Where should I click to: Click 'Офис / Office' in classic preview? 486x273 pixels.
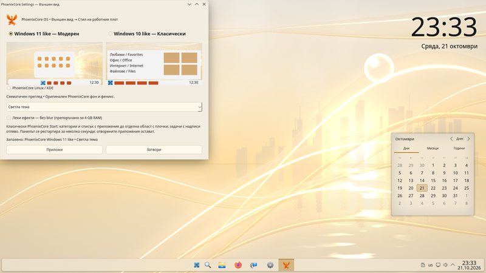point(120,60)
